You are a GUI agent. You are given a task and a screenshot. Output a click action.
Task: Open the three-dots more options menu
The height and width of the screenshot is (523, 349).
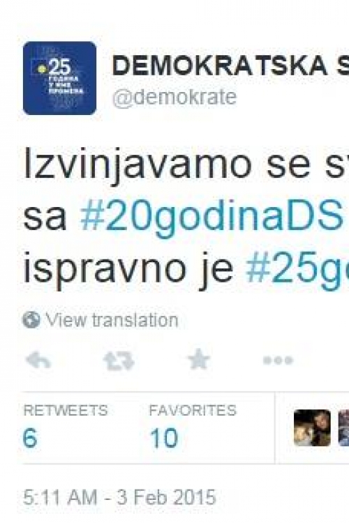tap(278, 361)
